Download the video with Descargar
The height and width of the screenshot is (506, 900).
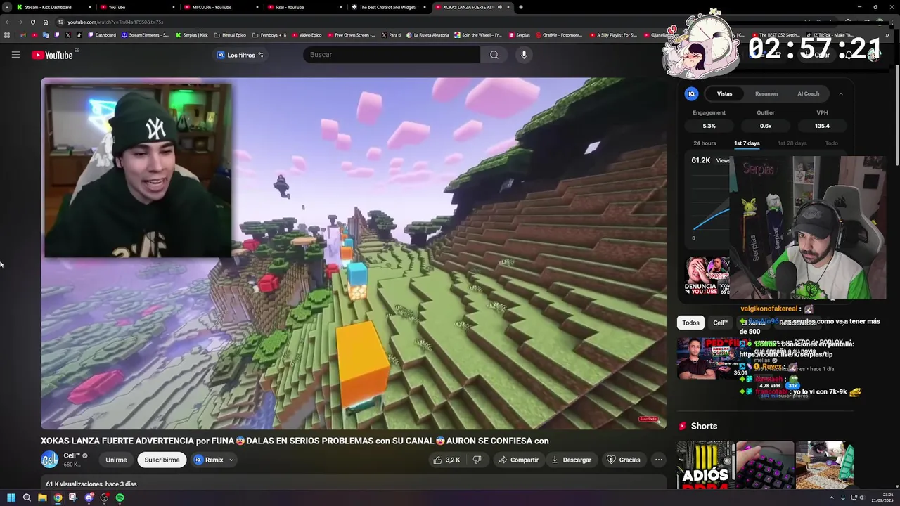click(x=571, y=460)
